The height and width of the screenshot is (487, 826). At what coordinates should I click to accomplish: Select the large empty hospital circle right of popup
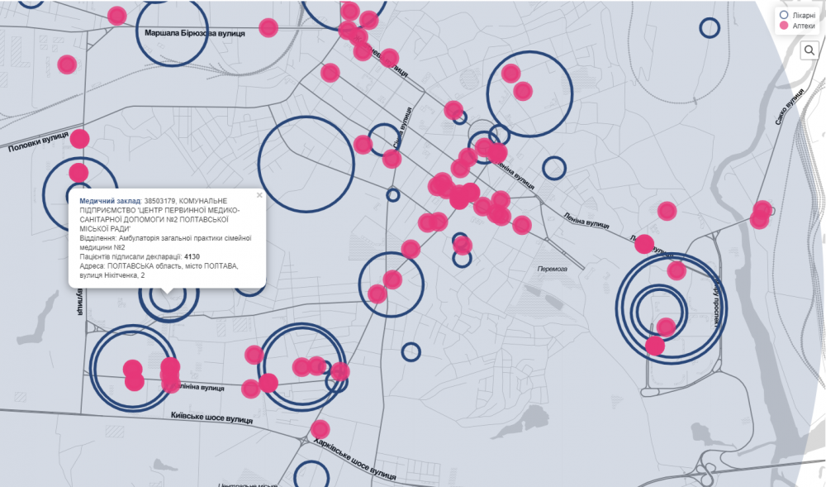click(306, 164)
